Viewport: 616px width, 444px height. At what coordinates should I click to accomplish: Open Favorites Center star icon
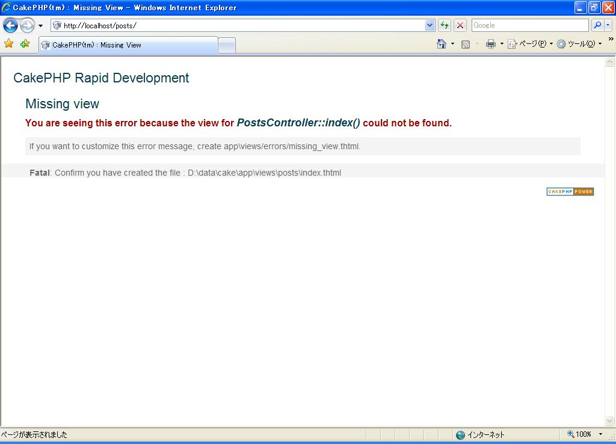(8, 44)
